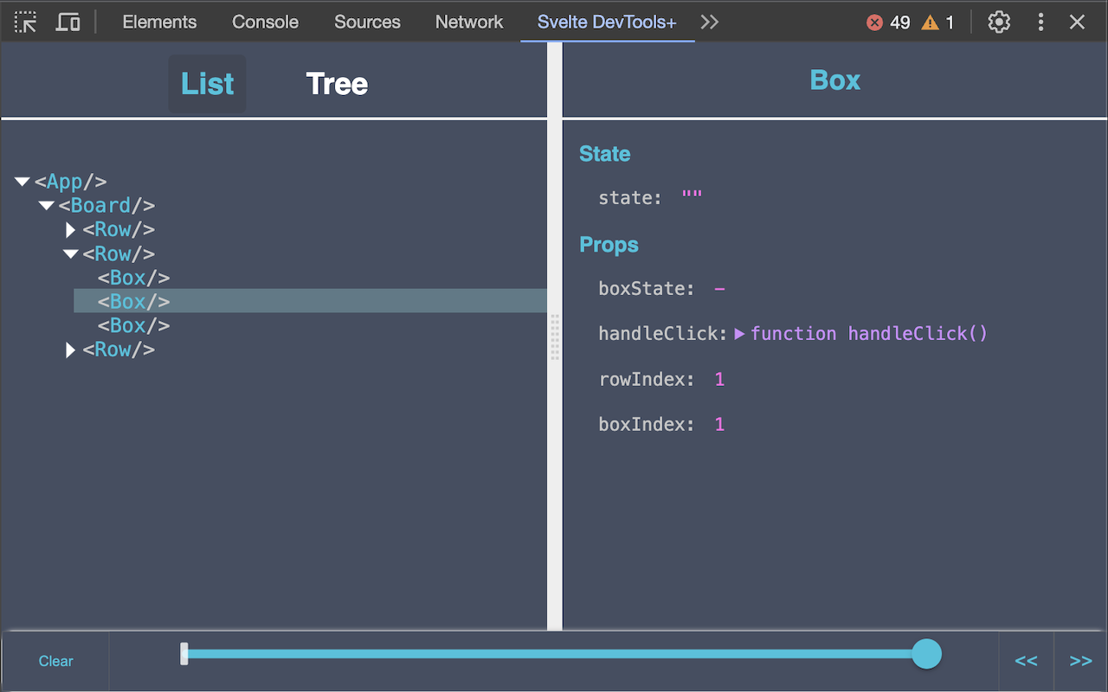1108x692 pixels.
Task: Open the DevTools settings gear
Action: [999, 22]
